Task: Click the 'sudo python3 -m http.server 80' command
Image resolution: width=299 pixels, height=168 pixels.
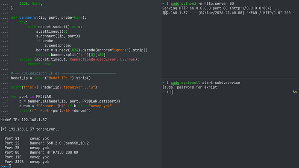Action: click(202, 3)
